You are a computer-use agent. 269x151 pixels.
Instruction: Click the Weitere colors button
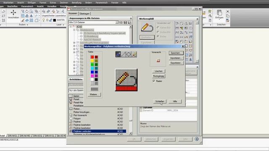coord(94,94)
